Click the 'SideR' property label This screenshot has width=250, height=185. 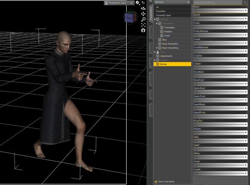(196, 145)
